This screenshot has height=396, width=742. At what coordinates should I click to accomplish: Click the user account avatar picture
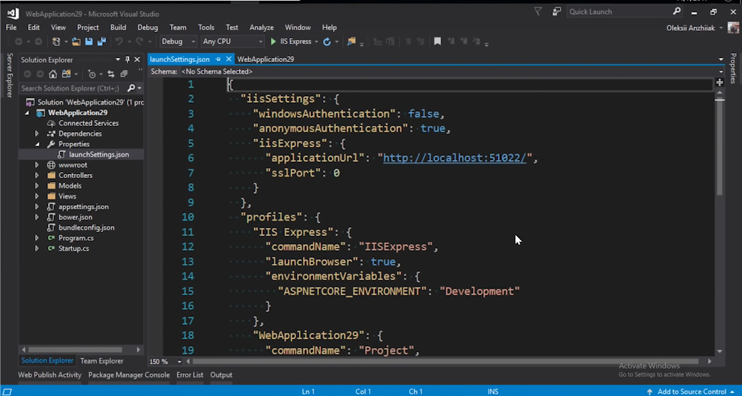click(733, 28)
